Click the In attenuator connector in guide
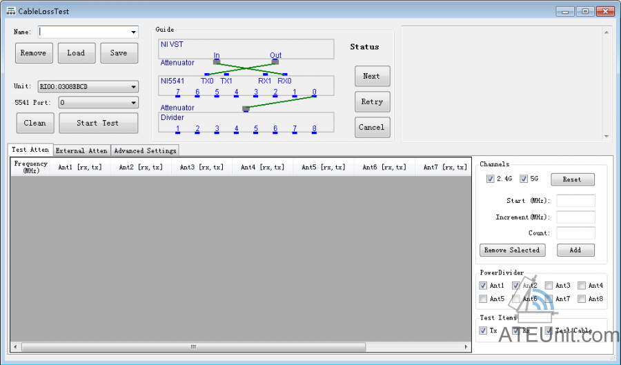 (217, 61)
